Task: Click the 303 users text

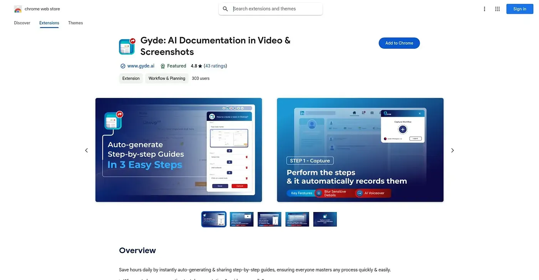Action: click(x=201, y=78)
